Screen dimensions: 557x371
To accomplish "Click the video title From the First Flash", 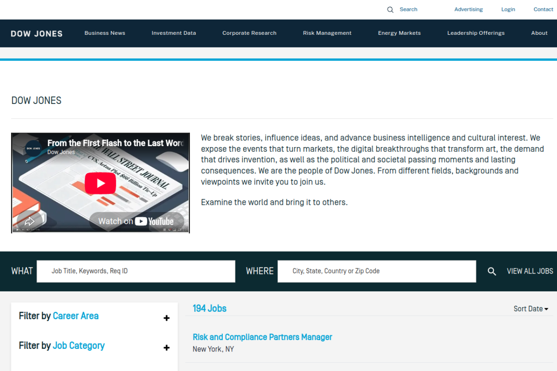I will coord(115,143).
